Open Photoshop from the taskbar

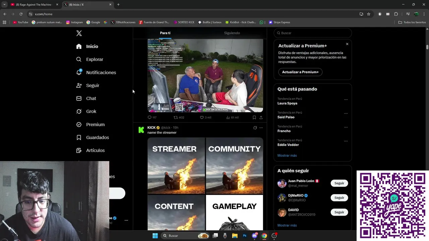245,236
